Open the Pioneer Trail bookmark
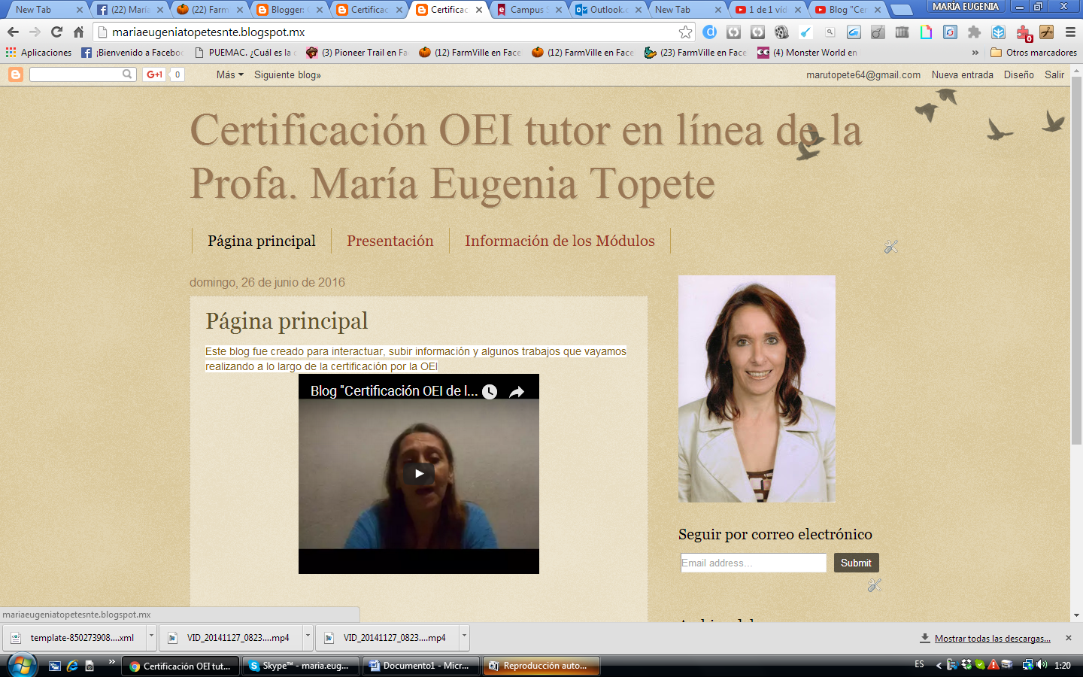This screenshot has width=1083, height=677. [357, 52]
